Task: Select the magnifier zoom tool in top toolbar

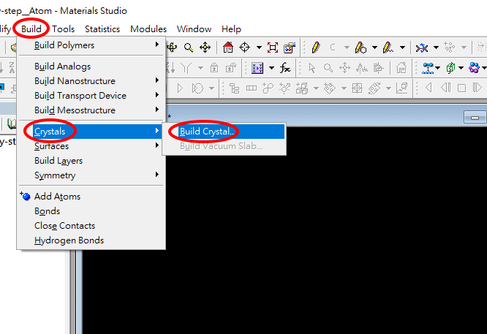Action: [189, 48]
